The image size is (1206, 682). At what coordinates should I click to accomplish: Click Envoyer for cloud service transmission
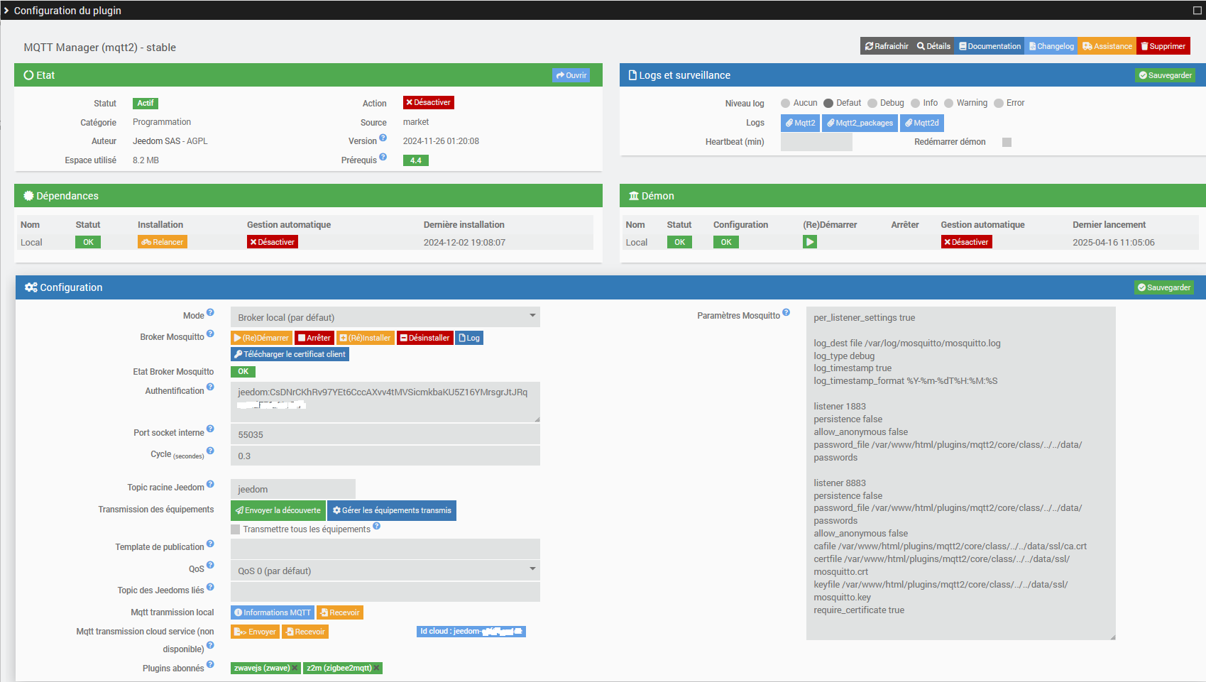pos(255,632)
